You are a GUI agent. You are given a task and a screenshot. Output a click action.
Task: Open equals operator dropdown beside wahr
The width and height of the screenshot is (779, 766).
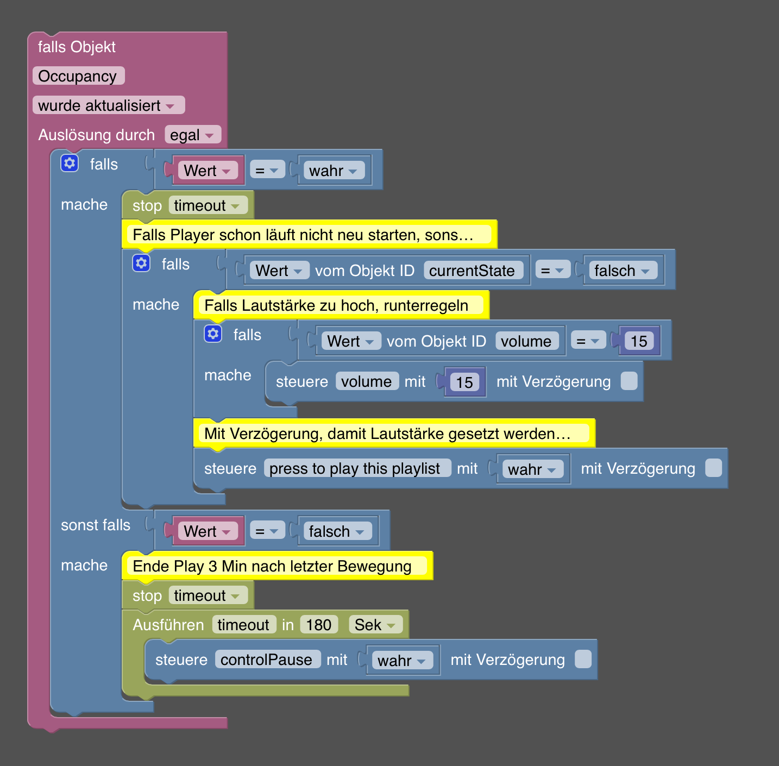(268, 171)
